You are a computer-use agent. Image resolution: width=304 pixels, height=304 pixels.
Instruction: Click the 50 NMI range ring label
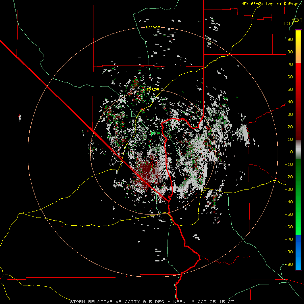[x=153, y=90]
